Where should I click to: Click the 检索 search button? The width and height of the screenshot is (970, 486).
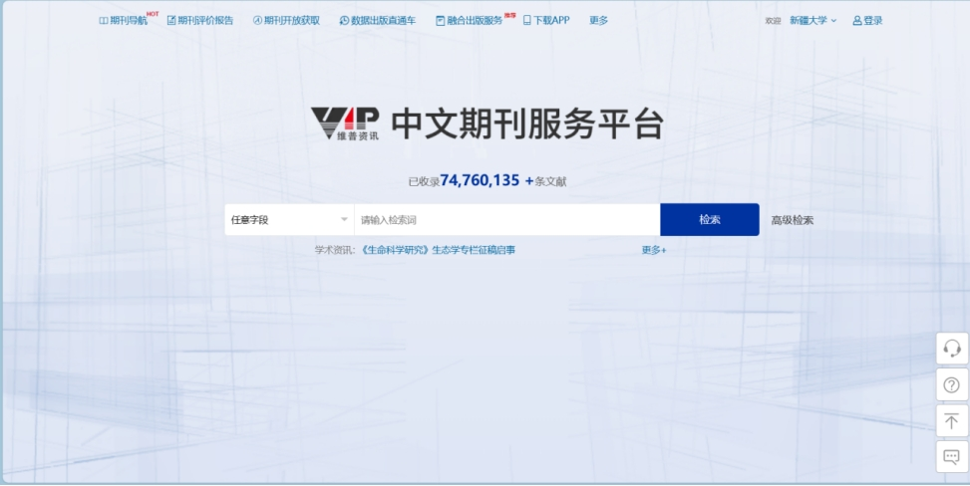click(710, 219)
